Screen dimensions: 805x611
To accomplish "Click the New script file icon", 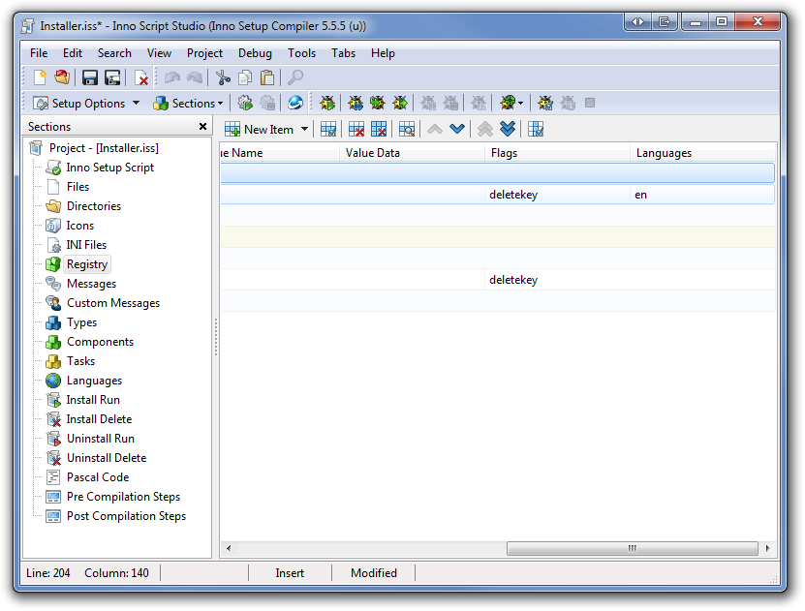I will [x=40, y=77].
